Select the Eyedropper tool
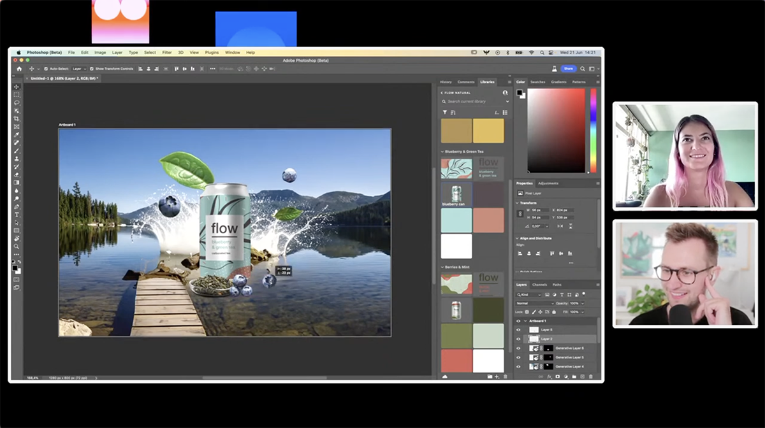765x428 pixels. click(17, 134)
